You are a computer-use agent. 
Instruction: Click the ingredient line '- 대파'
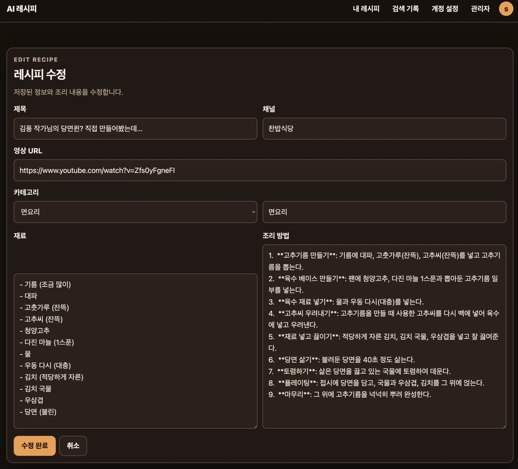pyautogui.click(x=28, y=296)
